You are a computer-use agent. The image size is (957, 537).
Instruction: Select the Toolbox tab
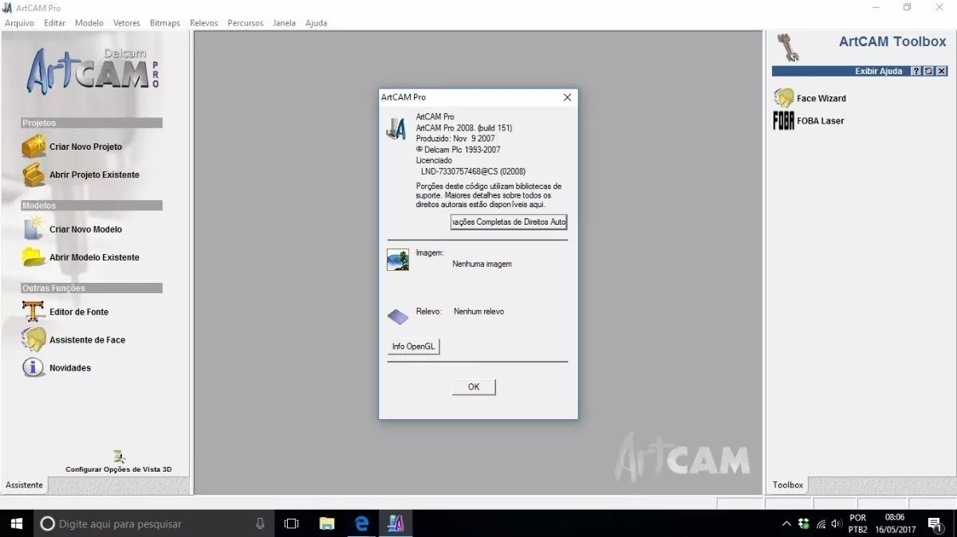[x=788, y=485]
